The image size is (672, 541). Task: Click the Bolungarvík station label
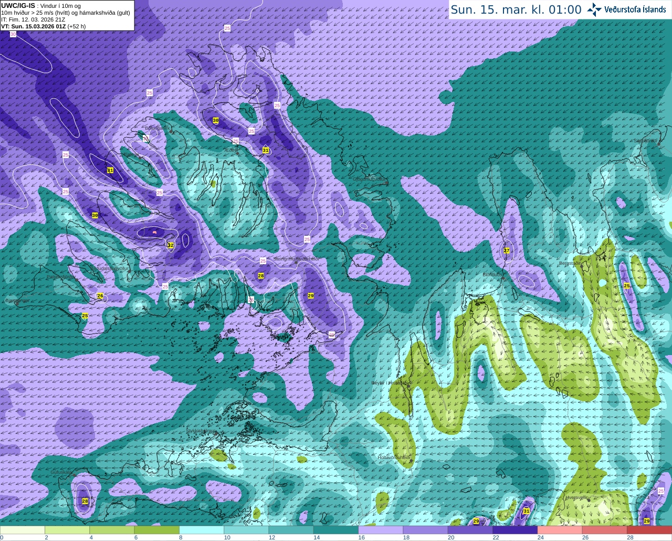(157, 128)
